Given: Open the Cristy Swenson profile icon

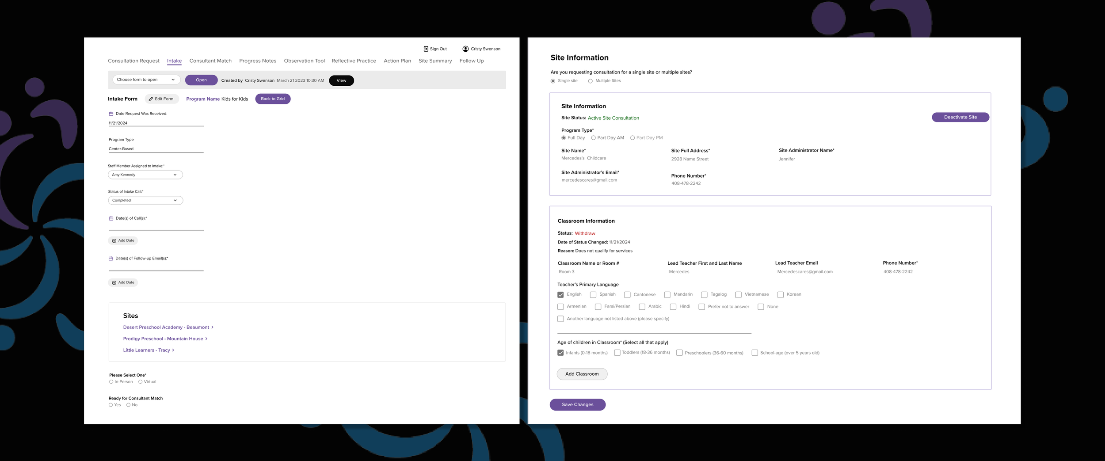Looking at the screenshot, I should 465,49.
